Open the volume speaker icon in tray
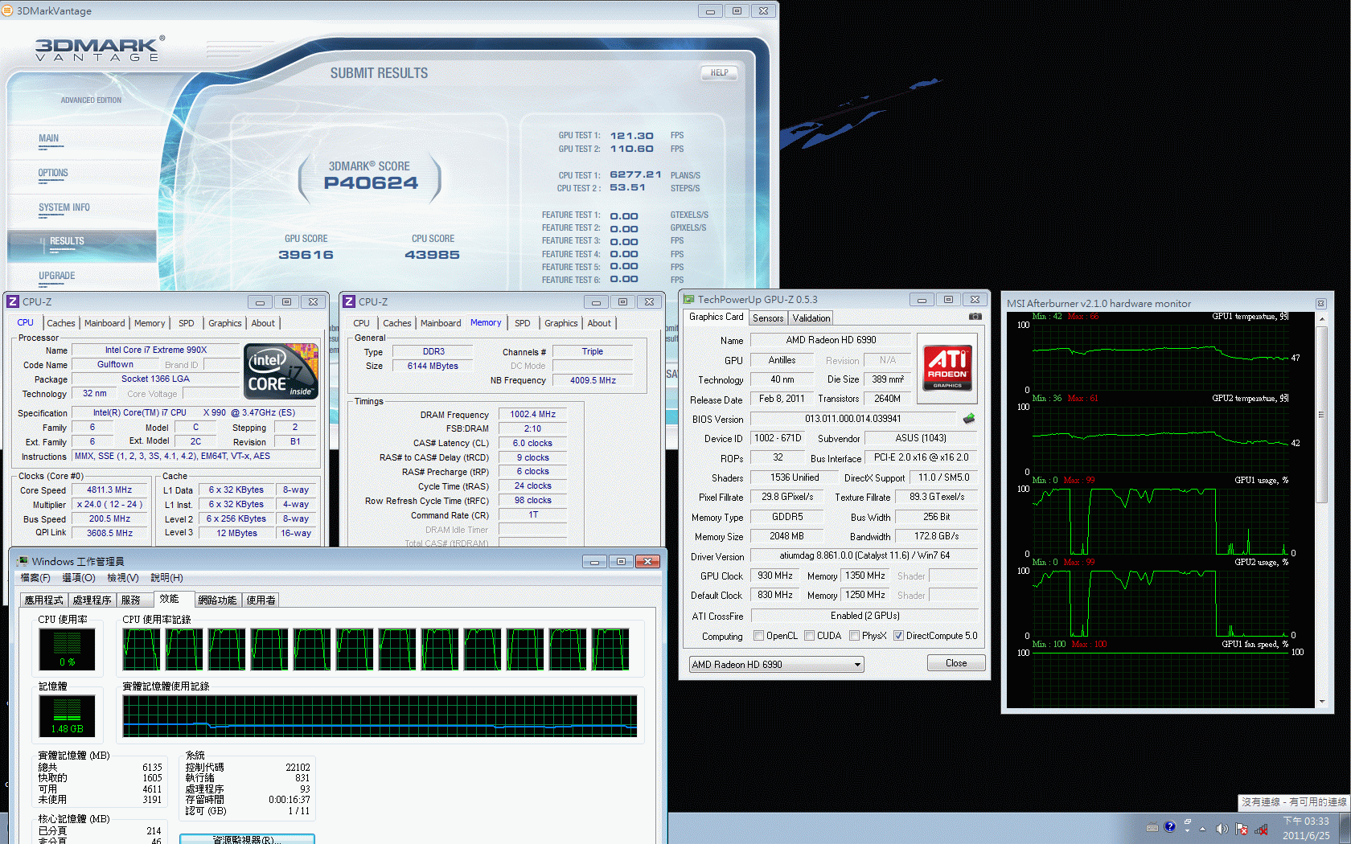This screenshot has width=1351, height=844. coord(1222,829)
